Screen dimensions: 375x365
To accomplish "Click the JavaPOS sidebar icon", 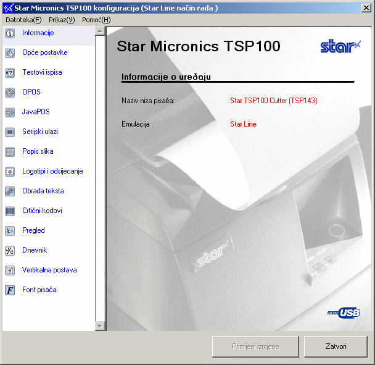I will 10,112.
